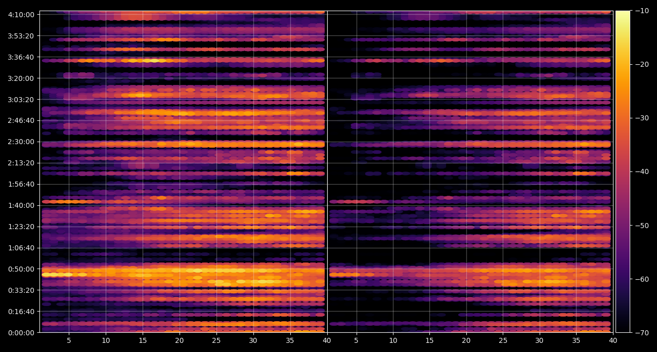Click the 1:40:00 time axis label
657x352 pixels.
pyautogui.click(x=21, y=205)
